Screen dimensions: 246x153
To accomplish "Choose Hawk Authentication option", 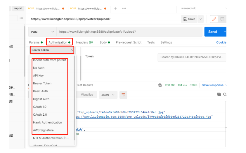I will [47, 122].
